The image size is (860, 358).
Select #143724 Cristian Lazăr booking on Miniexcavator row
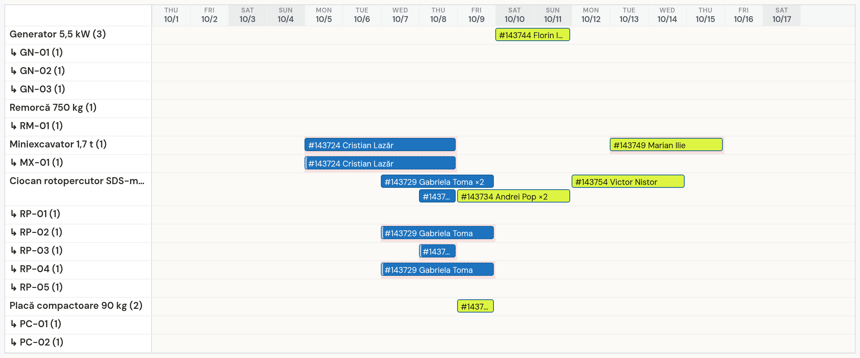coord(380,145)
